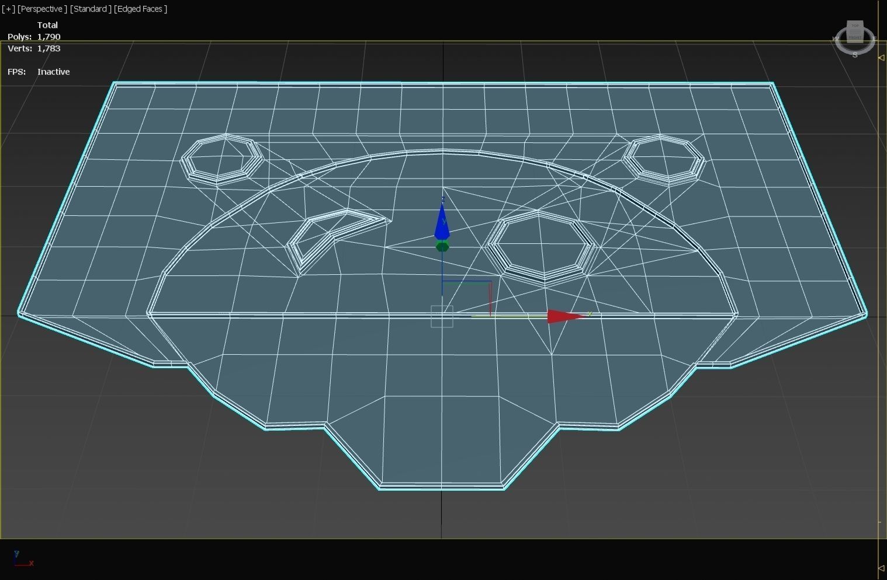This screenshot has height=580, width=887.
Task: Click the lower arrow on the right viewport edge
Action: pyautogui.click(x=881, y=567)
